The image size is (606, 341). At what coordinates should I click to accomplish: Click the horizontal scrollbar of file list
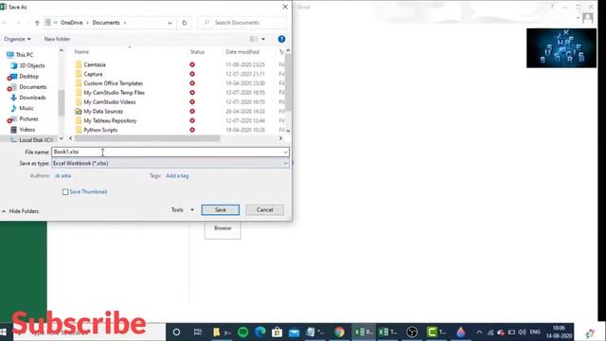click(x=148, y=138)
